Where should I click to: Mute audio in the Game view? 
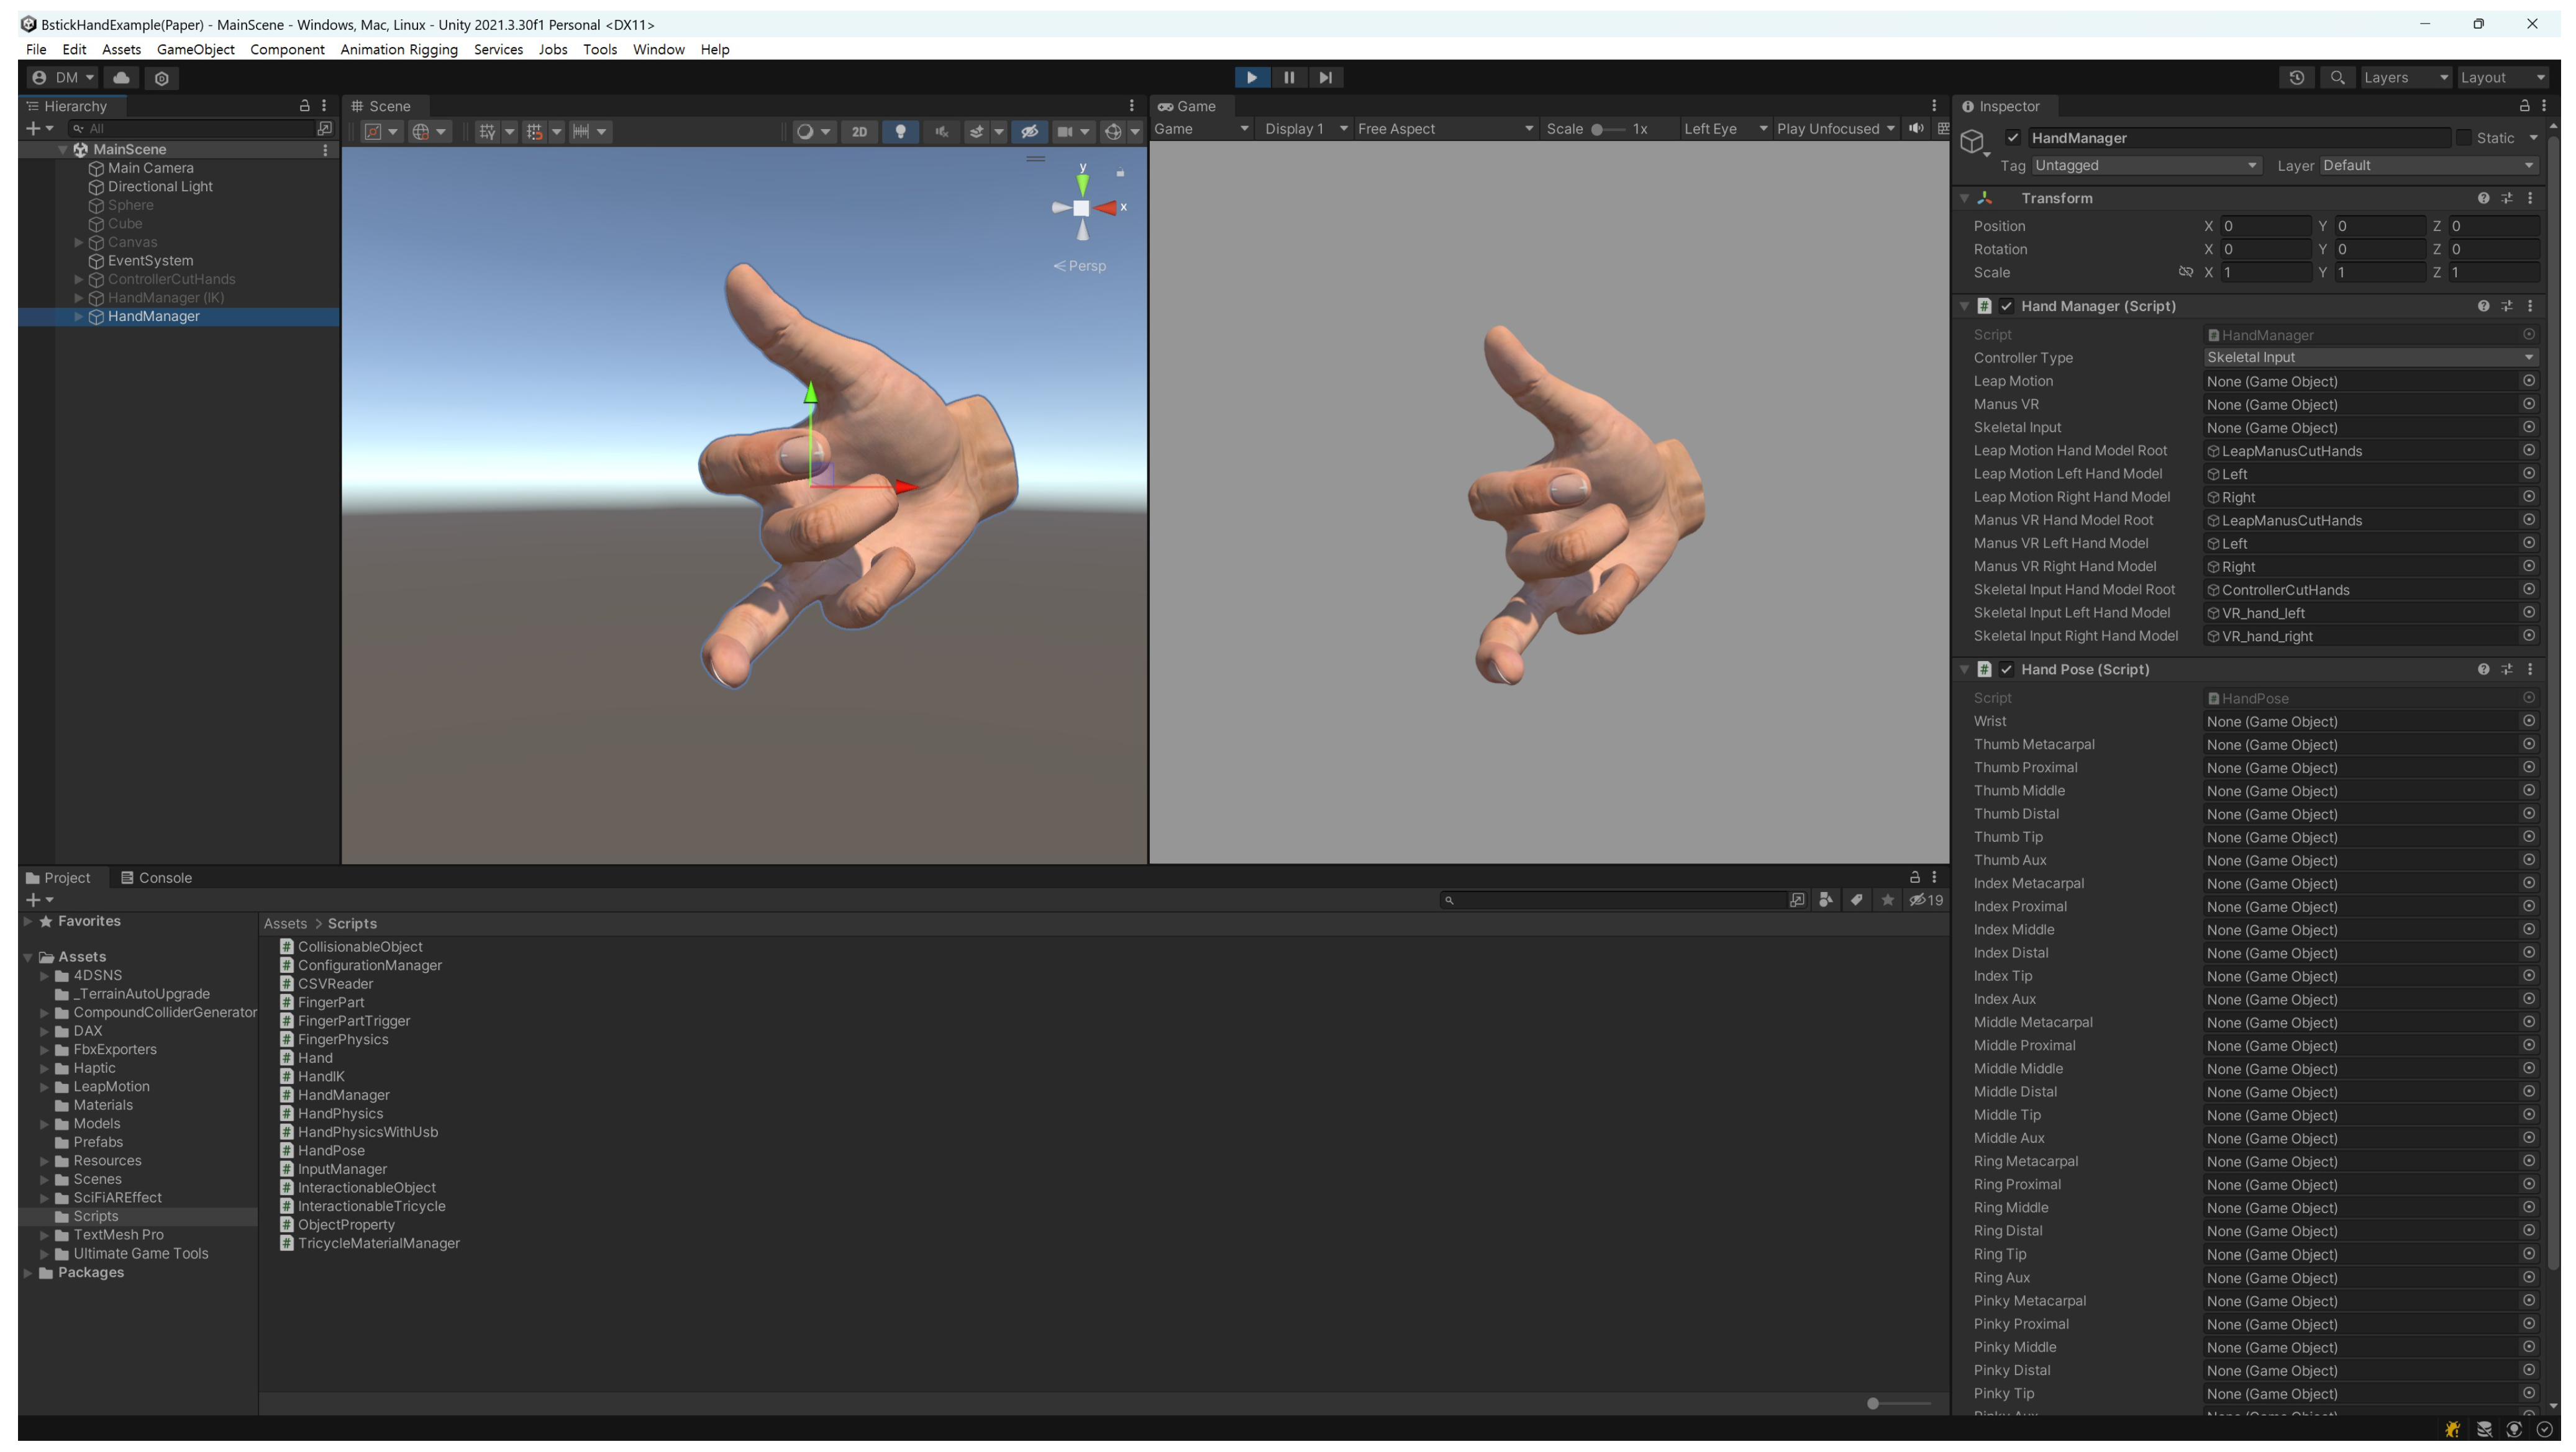1915,128
